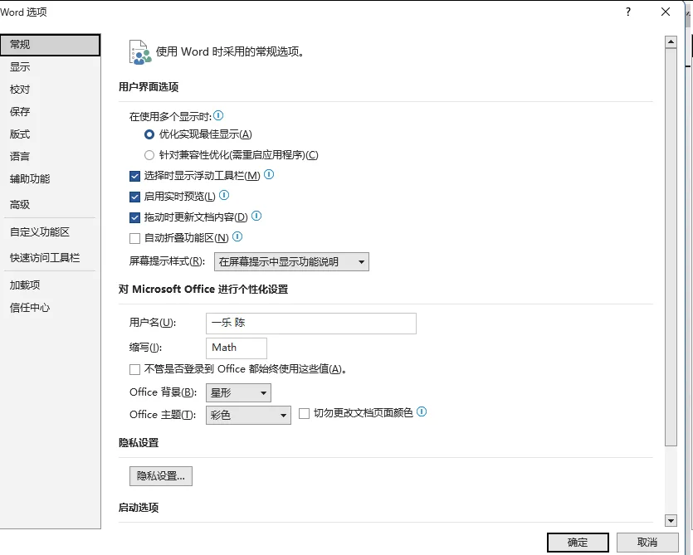This screenshot has height=555, width=693.
Task: Select 针对兼容性优化 radio button
Action: pos(149,155)
